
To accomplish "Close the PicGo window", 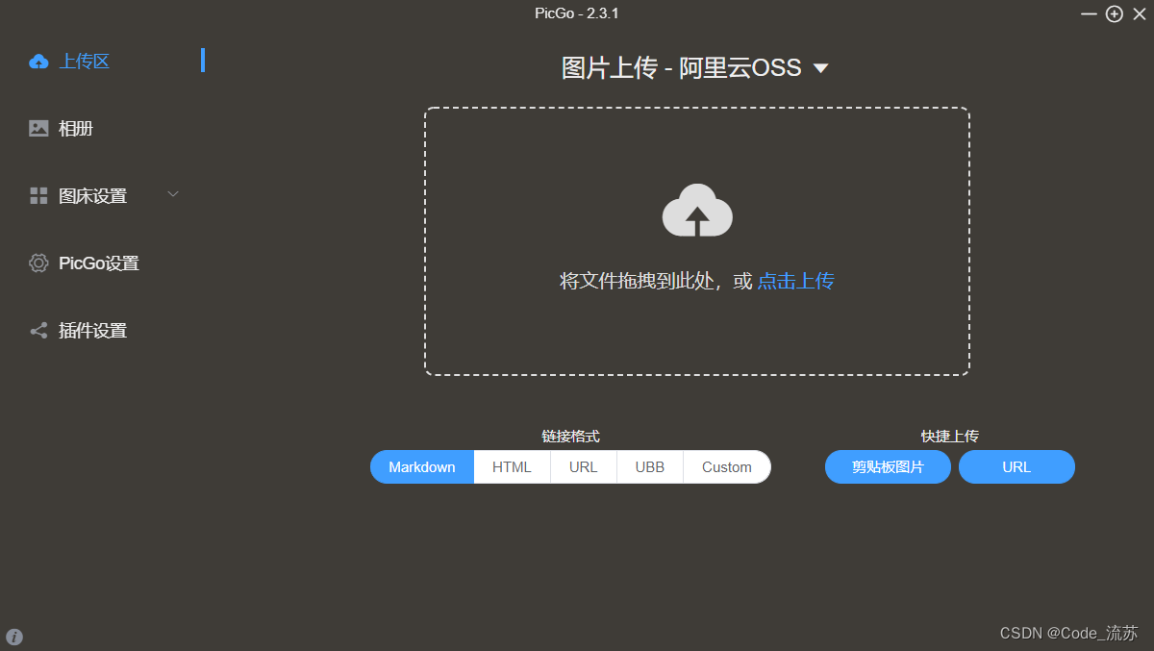I will [1140, 13].
